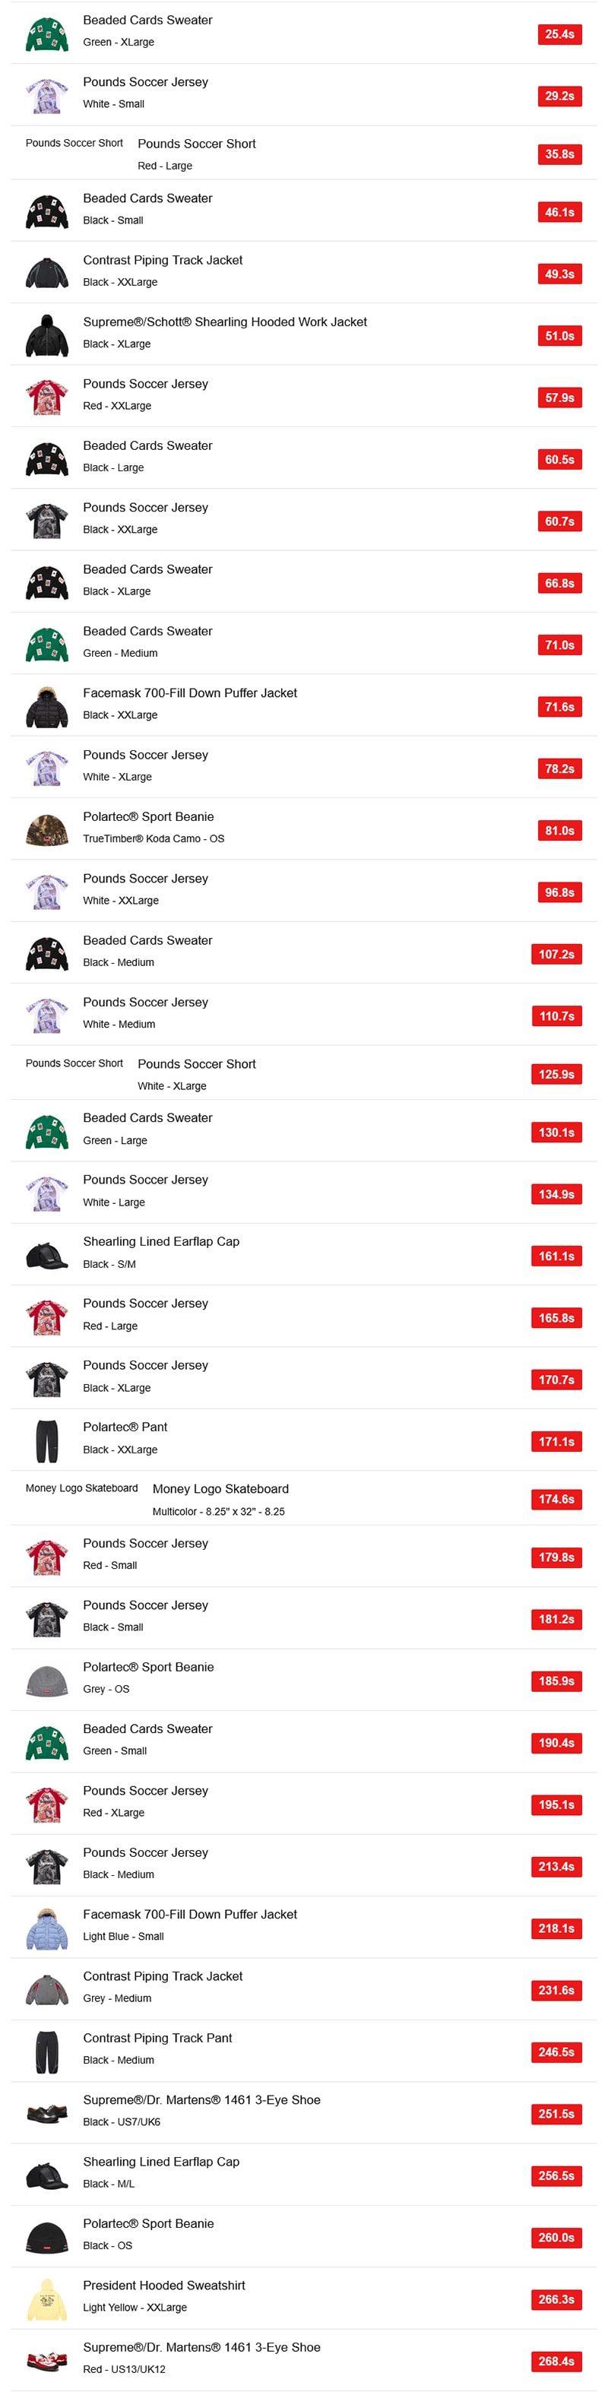This screenshot has height=2392, width=608.
Task: Open the President Hooded Sweatshirt title link
Action: tap(164, 2286)
